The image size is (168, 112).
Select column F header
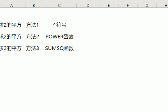[128, 5]
